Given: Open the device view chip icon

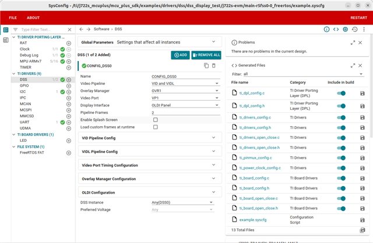Looking at the screenshot, I should pos(345,29).
